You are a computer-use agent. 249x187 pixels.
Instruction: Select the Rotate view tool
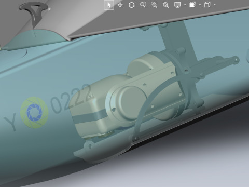pyautogui.click(x=132, y=5)
